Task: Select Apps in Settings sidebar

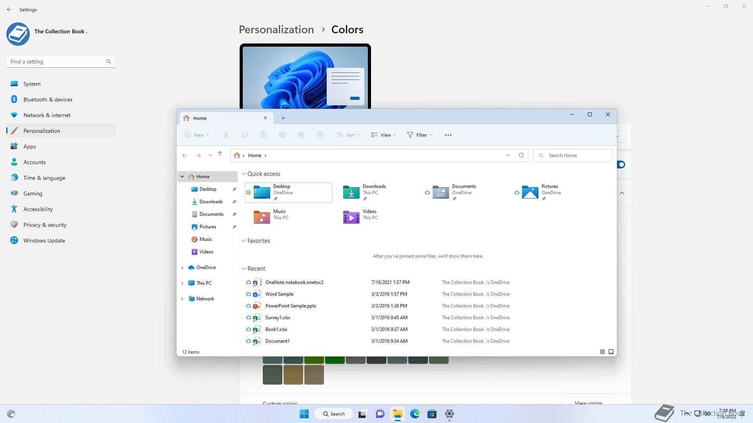Action: (x=61, y=146)
